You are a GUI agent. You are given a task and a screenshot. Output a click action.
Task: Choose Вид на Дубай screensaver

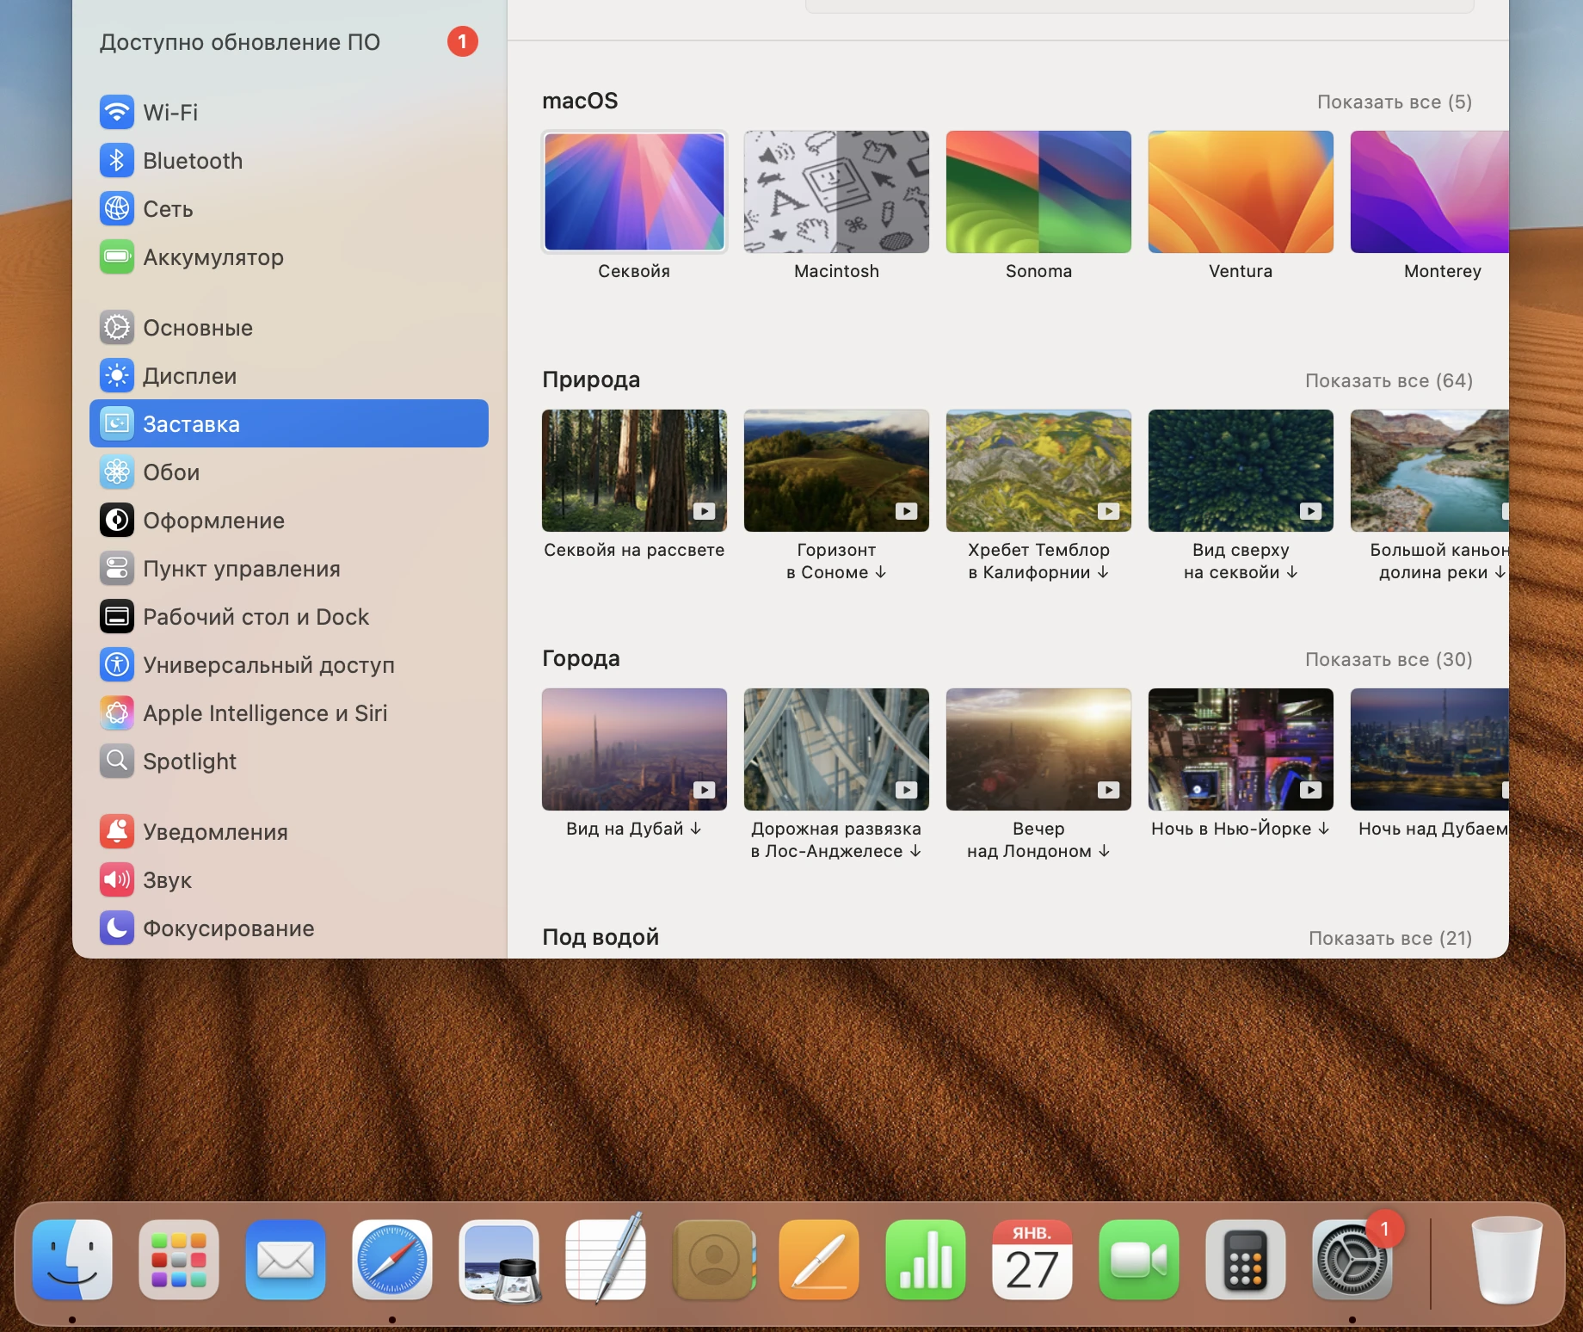634,749
